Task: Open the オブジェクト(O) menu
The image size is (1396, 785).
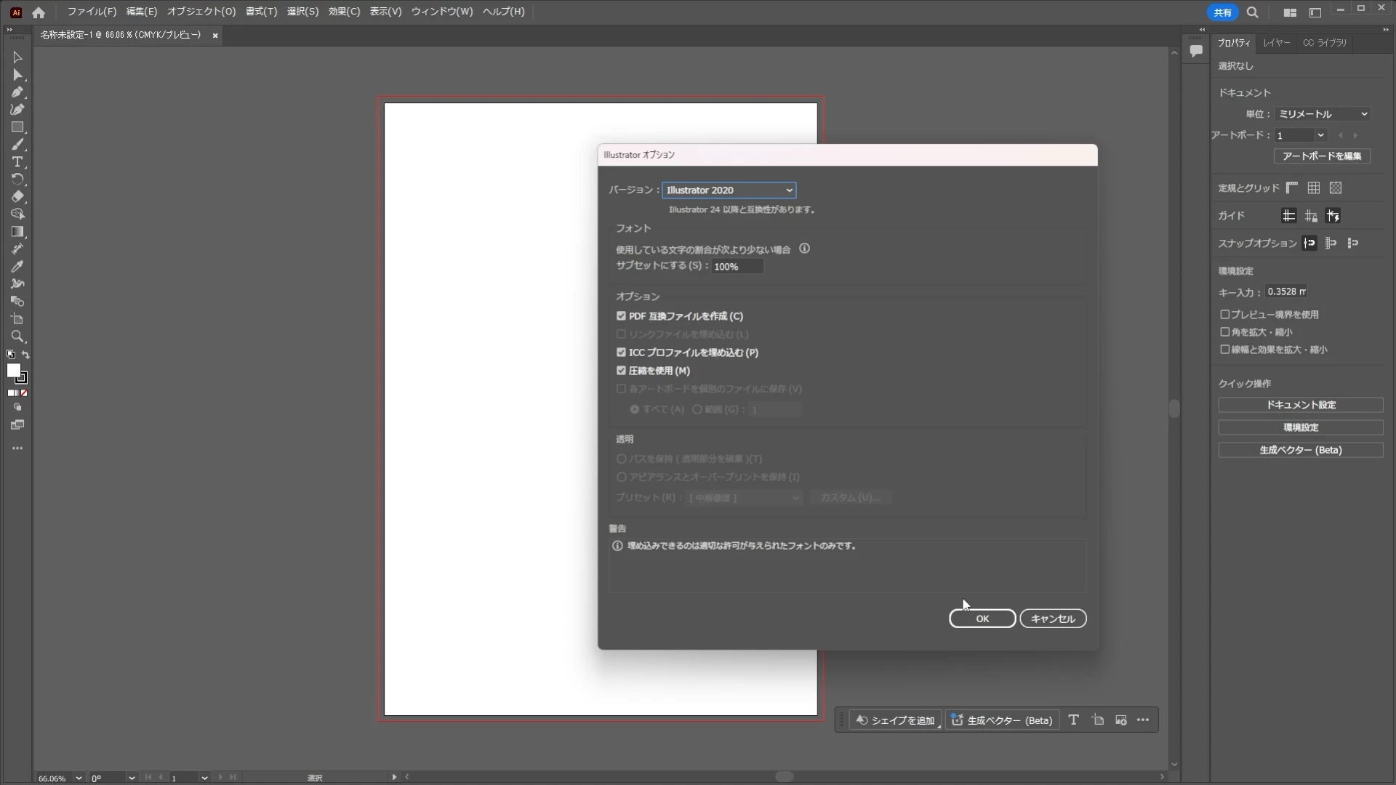Action: tap(201, 12)
